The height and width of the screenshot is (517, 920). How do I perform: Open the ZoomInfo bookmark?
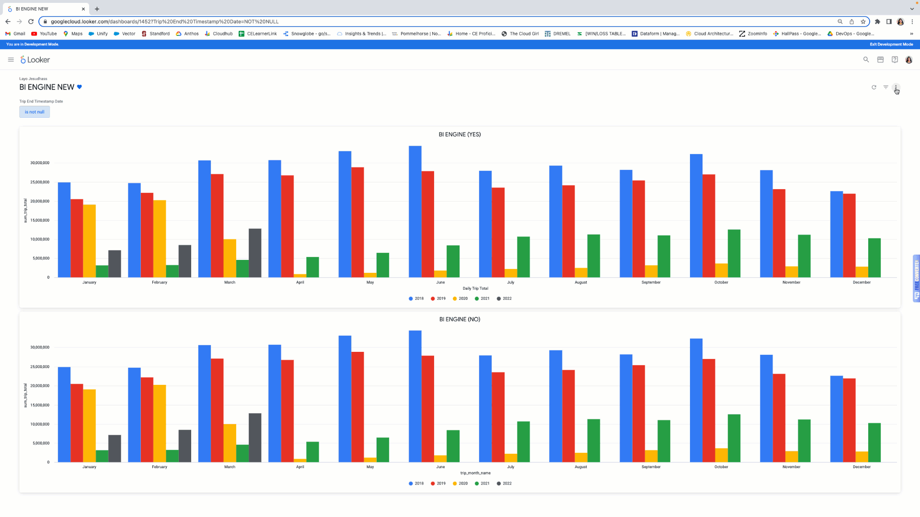[x=753, y=34]
